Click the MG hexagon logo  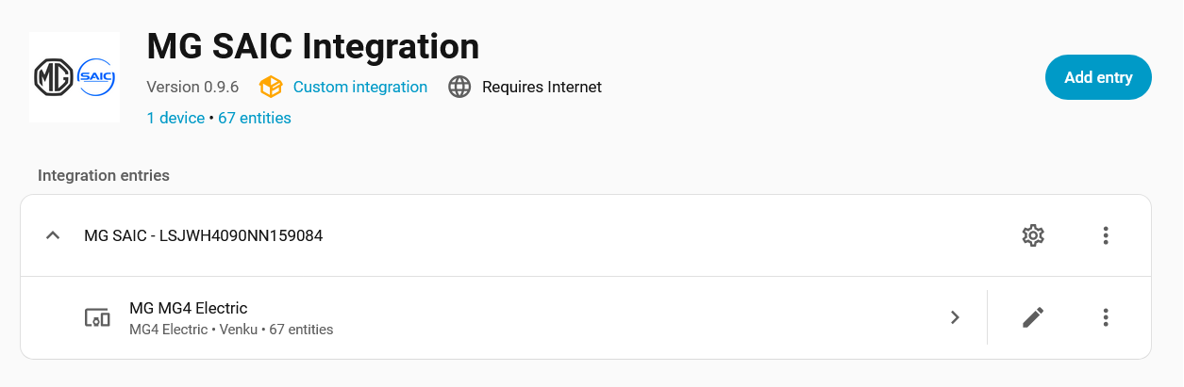(x=53, y=77)
